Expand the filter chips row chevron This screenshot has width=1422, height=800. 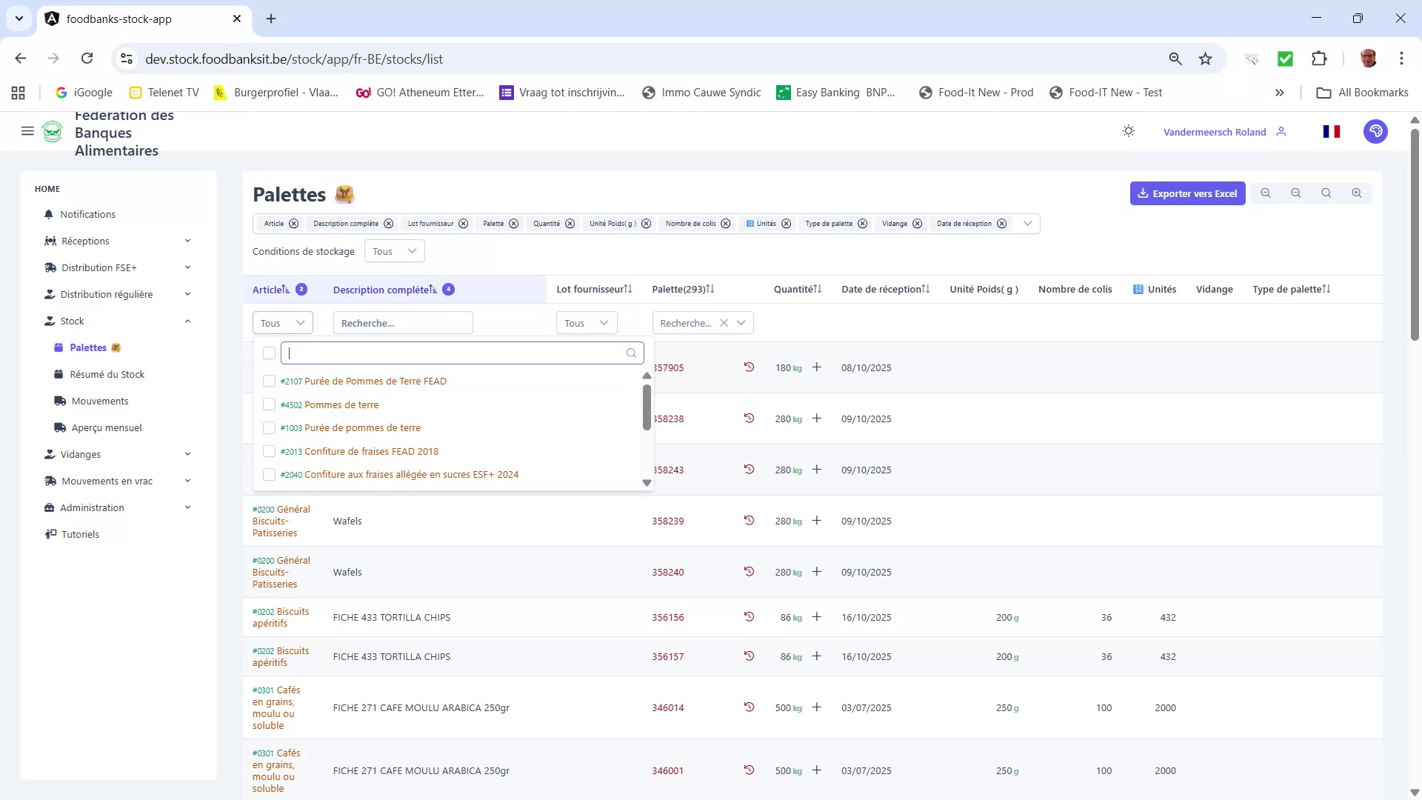tap(1027, 223)
